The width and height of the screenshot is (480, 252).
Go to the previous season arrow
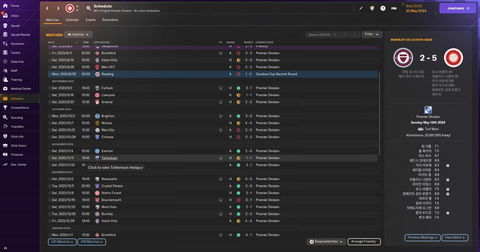click(345, 34)
